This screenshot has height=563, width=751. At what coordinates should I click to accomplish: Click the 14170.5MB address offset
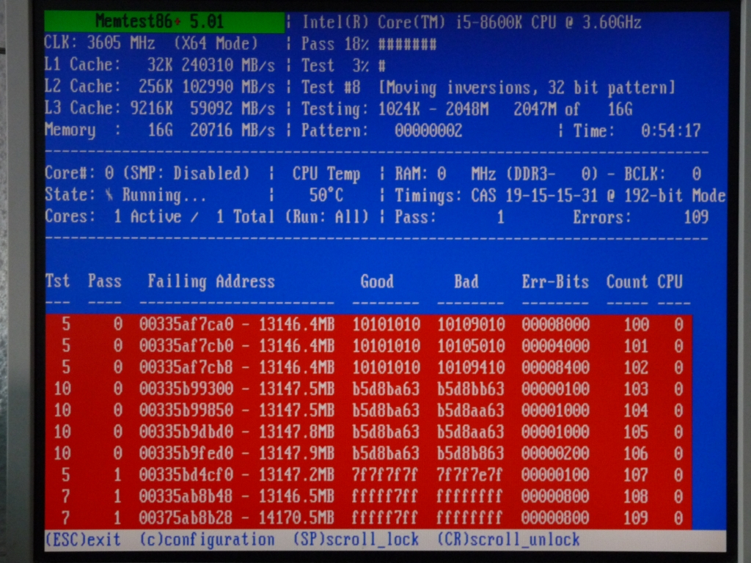click(x=296, y=518)
